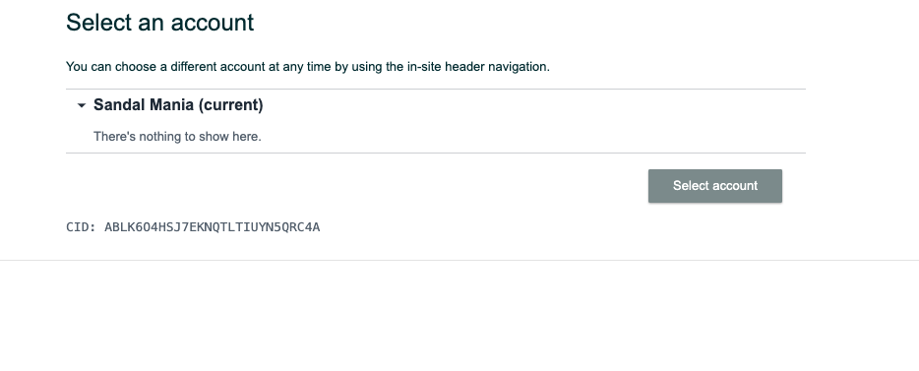Collapse the Sandal Mania disclosure triangle
Screen dimensions: 919x371
pyautogui.click(x=82, y=105)
